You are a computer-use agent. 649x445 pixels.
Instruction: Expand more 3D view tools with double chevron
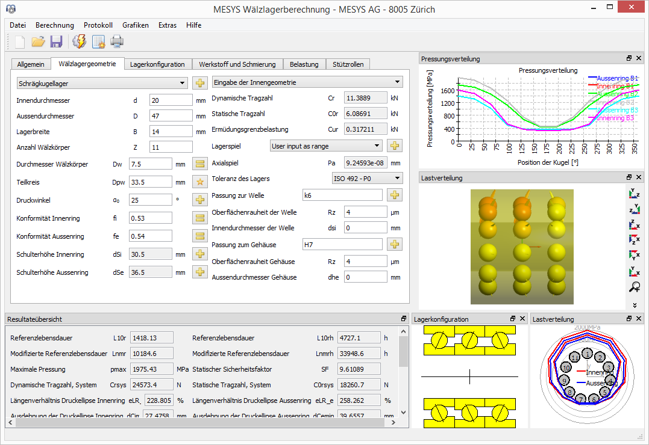click(x=634, y=305)
